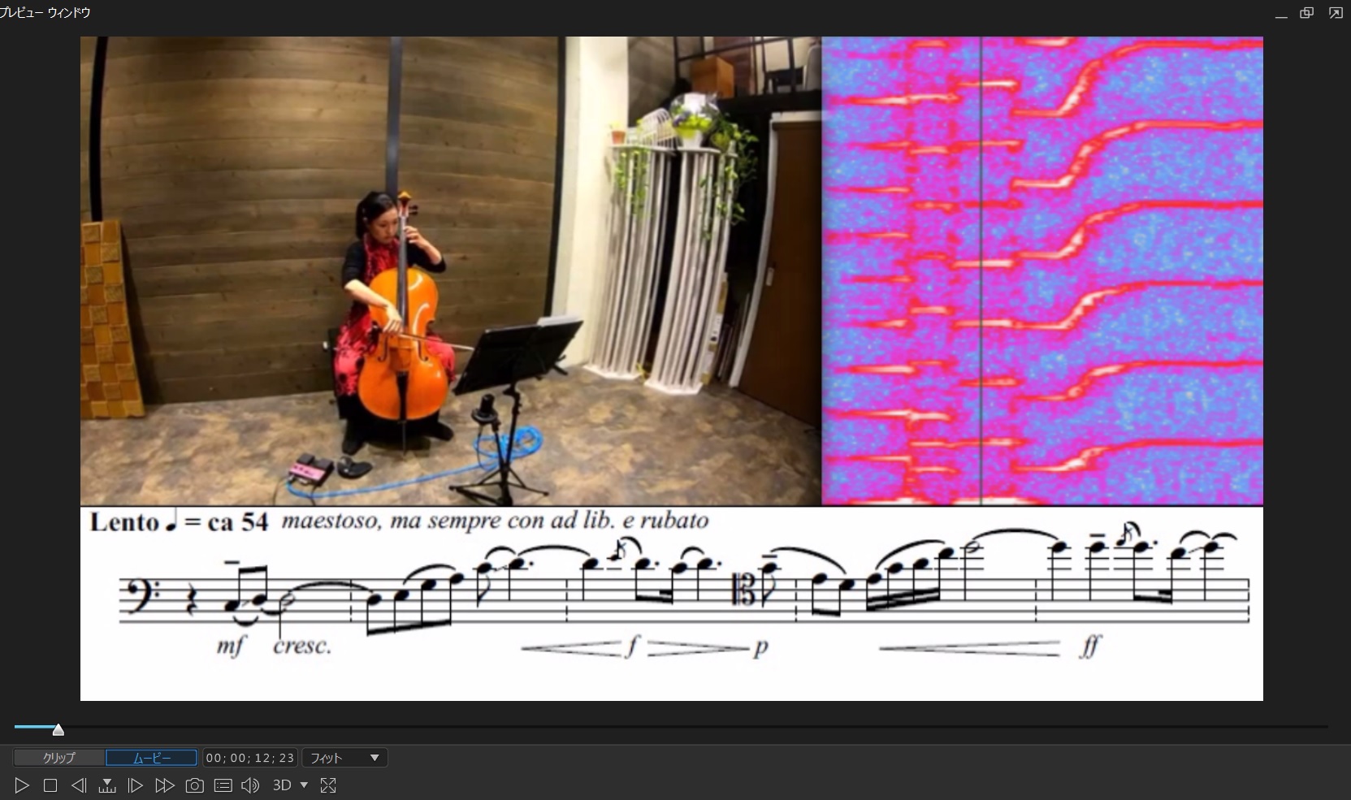1351x800 pixels.
Task: Maximize the preview window with arrow icon
Action: coord(1336,13)
